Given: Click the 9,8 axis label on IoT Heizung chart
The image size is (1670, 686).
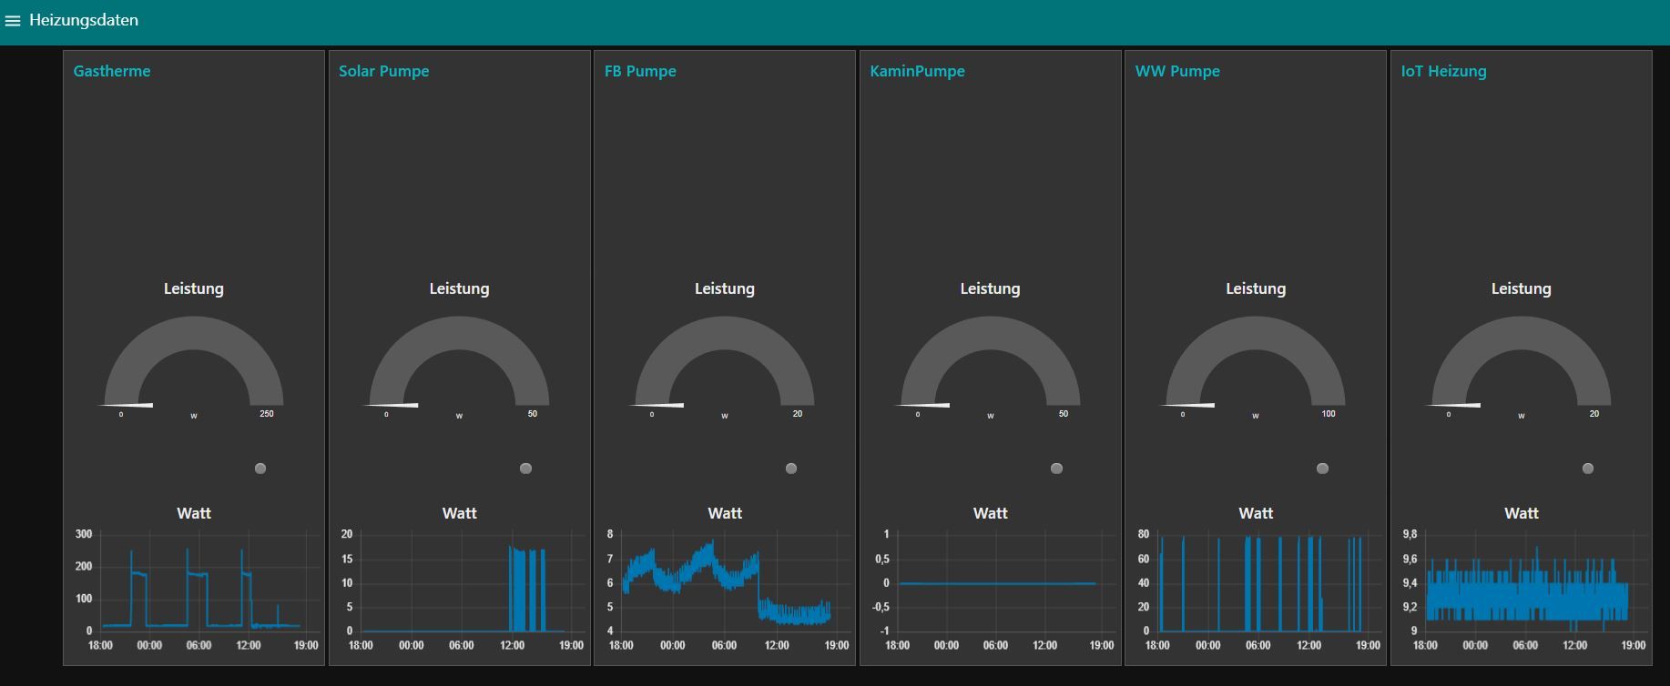Looking at the screenshot, I should coord(1410,534).
